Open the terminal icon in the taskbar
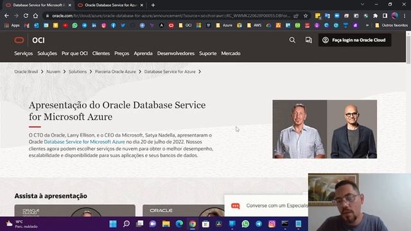Image resolution: width=411 pixels, height=231 pixels. click(285, 224)
